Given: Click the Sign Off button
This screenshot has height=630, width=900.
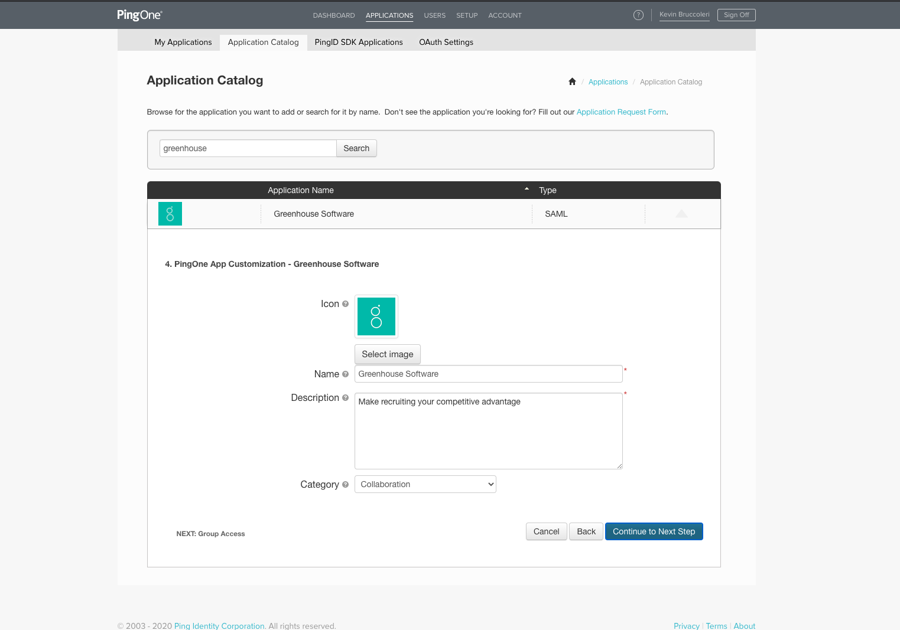Looking at the screenshot, I should point(736,15).
